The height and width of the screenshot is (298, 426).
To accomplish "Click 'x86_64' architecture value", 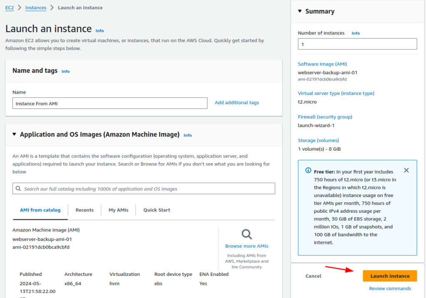I will click(x=73, y=283).
